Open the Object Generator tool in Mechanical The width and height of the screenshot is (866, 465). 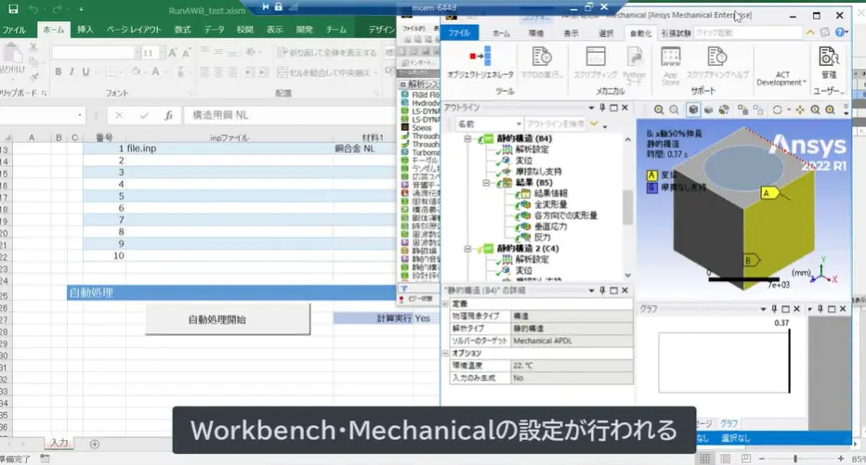(x=480, y=62)
